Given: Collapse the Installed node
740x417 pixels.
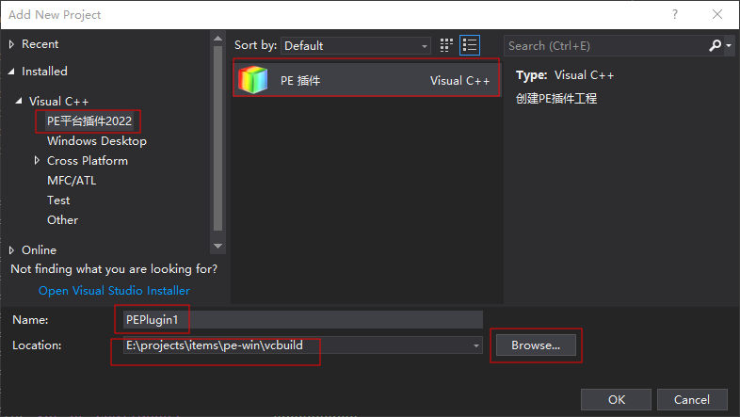Looking at the screenshot, I should pyautogui.click(x=11, y=72).
